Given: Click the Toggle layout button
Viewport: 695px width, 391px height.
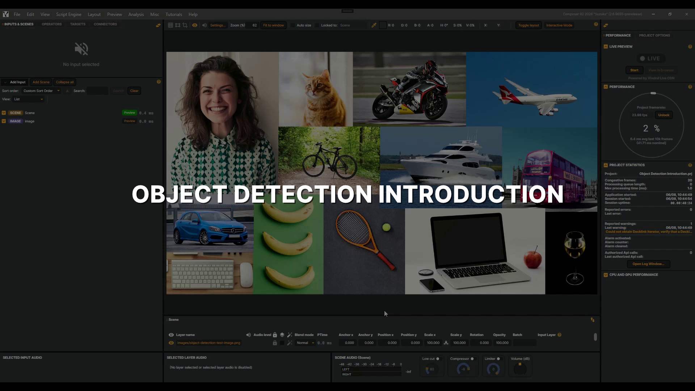Looking at the screenshot, I should (x=528, y=25).
